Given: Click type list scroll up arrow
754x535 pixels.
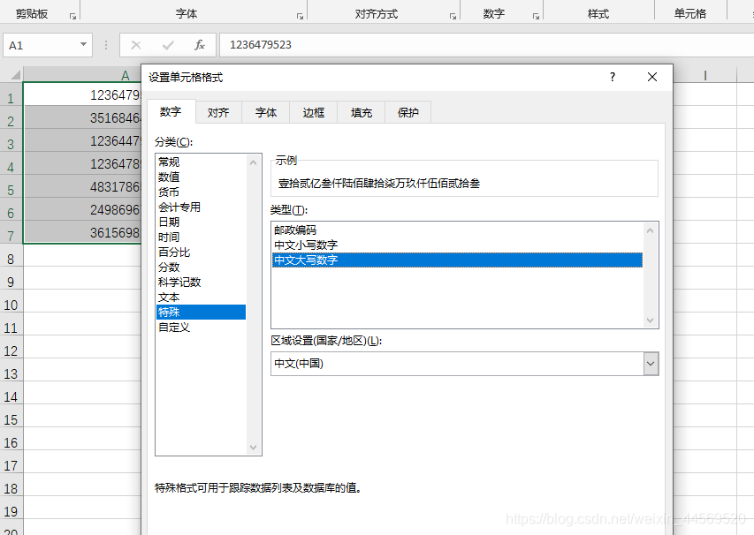Looking at the screenshot, I should [x=650, y=230].
